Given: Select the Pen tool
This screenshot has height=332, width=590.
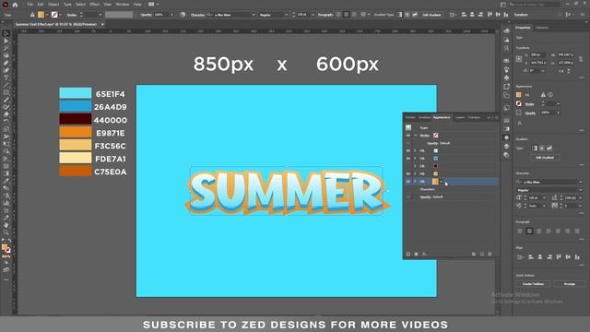Looking at the screenshot, I should (6, 63).
